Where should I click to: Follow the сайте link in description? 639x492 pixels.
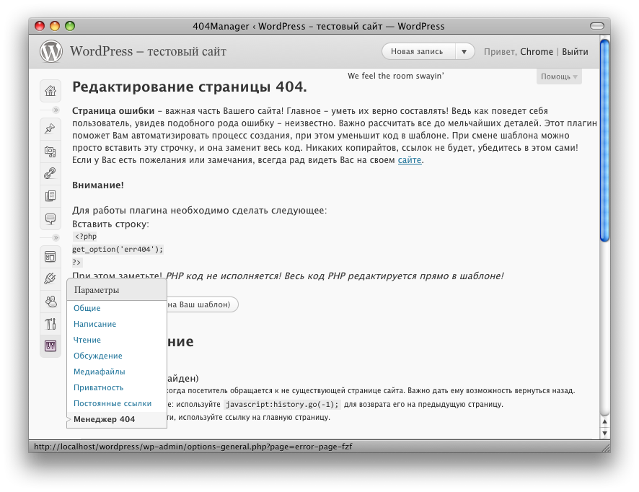tap(410, 160)
